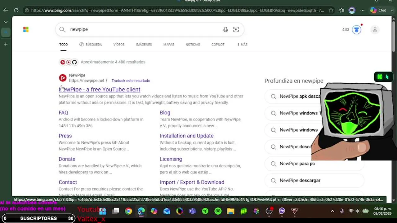Viewport: 397px width, 223px height.
Task: Open the Installation and Update sitelink
Action: [187, 136]
